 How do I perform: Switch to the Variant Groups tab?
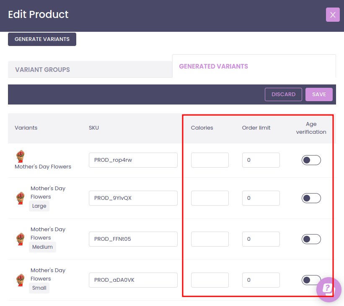tap(42, 70)
